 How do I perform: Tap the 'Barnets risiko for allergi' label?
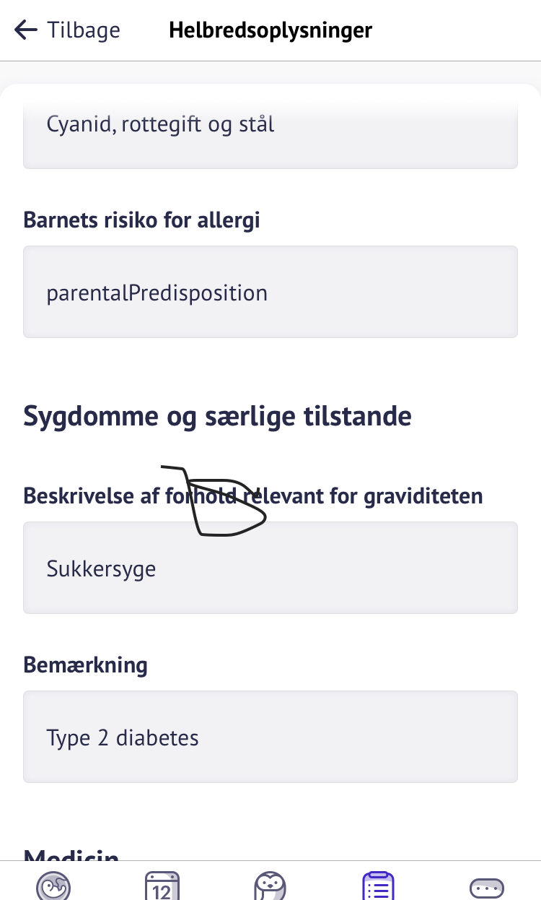point(141,220)
